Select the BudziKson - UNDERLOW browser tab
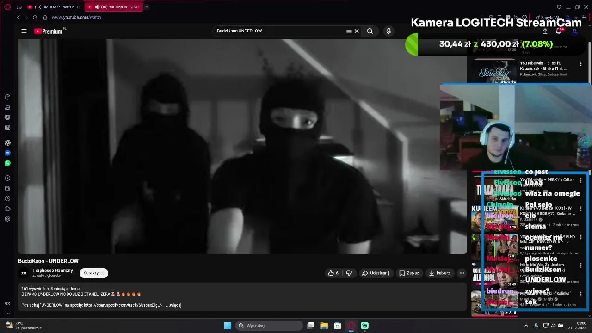Screen dimensions: 592x333 (113, 7)
